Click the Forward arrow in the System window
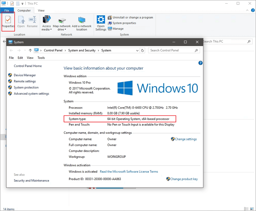 pyautogui.click(x=19, y=50)
